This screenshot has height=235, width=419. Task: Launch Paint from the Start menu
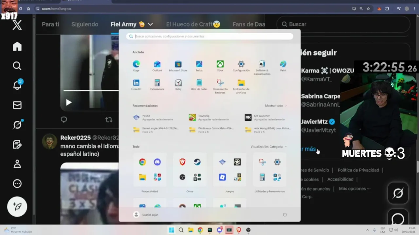click(283, 66)
